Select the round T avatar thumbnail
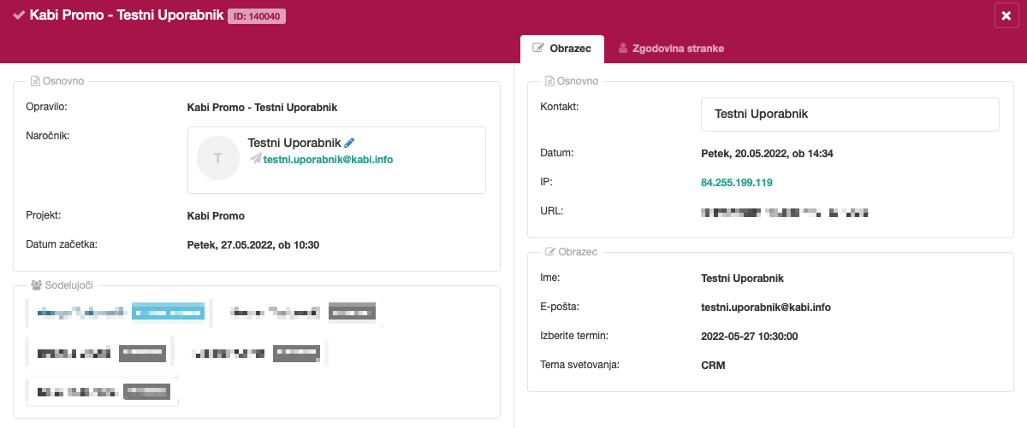 click(x=217, y=158)
